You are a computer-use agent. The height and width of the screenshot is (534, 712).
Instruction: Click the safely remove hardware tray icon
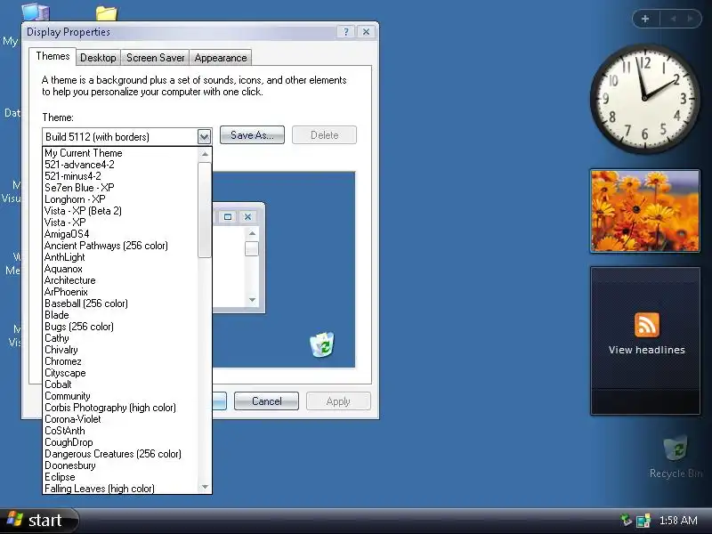626,520
